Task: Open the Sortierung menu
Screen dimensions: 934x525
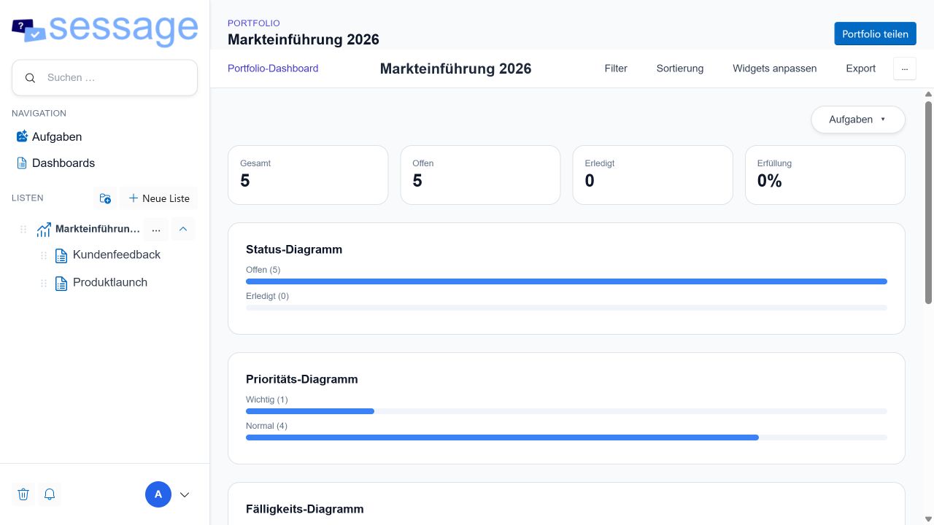Action: 680,69
